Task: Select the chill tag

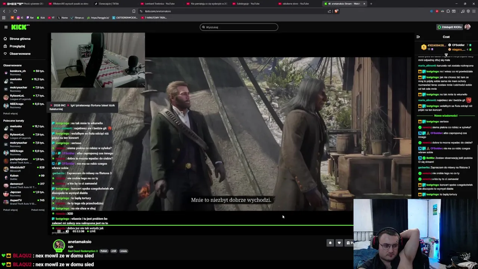Action: coord(114,251)
